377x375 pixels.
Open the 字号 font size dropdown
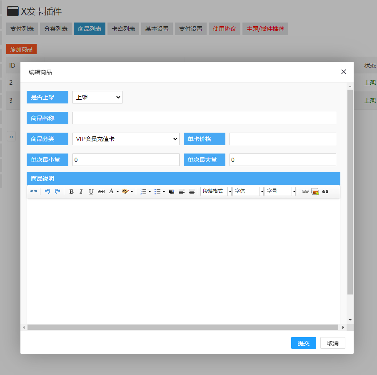[280, 191]
